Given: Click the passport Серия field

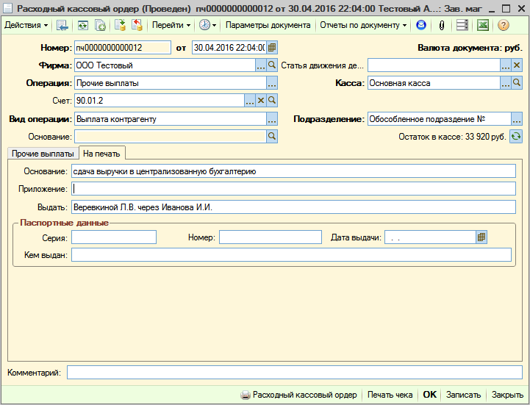Looking at the screenshot, I should click(x=114, y=237).
